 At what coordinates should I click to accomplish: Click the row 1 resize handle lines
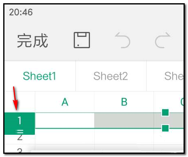(20, 132)
